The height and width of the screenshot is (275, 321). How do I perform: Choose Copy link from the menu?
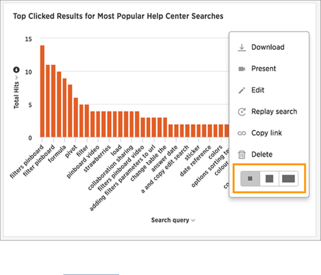[x=267, y=133]
